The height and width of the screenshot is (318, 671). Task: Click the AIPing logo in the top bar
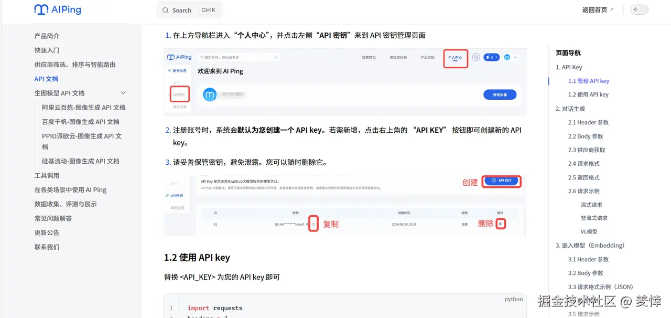(58, 9)
